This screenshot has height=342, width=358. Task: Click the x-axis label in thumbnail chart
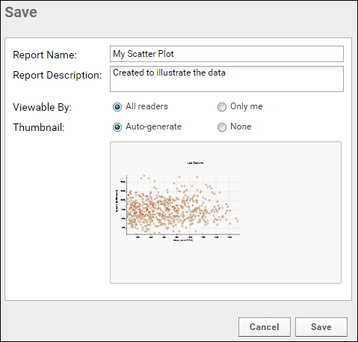[183, 240]
